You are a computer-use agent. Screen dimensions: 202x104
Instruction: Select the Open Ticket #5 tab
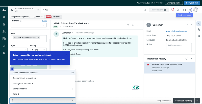53,17
